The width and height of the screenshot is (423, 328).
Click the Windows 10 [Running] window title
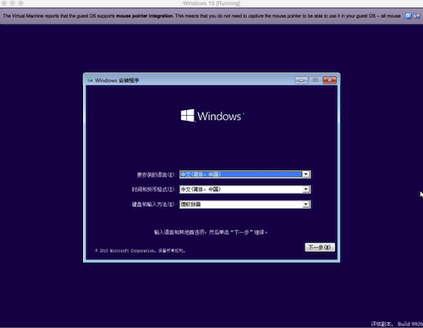pyautogui.click(x=211, y=3)
